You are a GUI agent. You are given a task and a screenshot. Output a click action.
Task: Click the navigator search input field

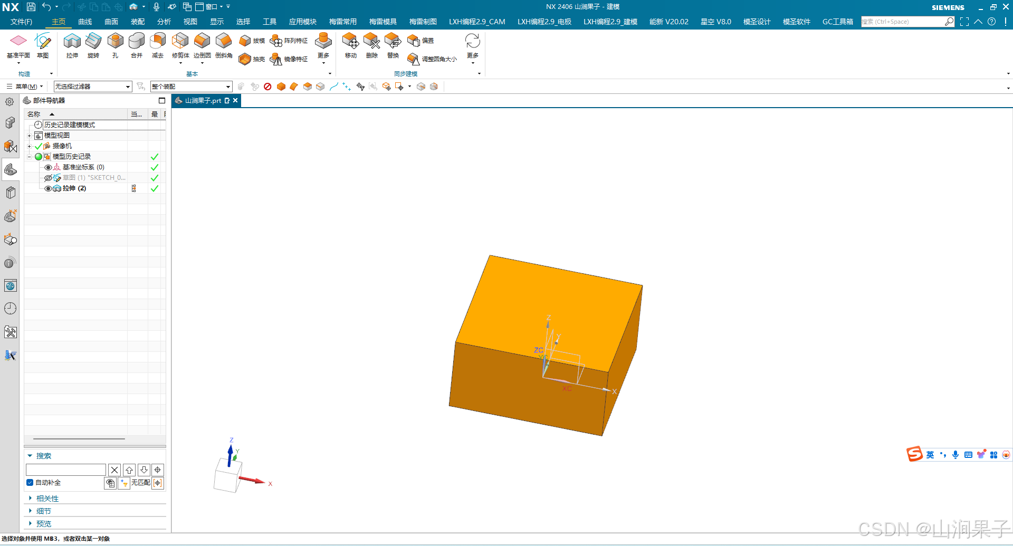pos(66,470)
